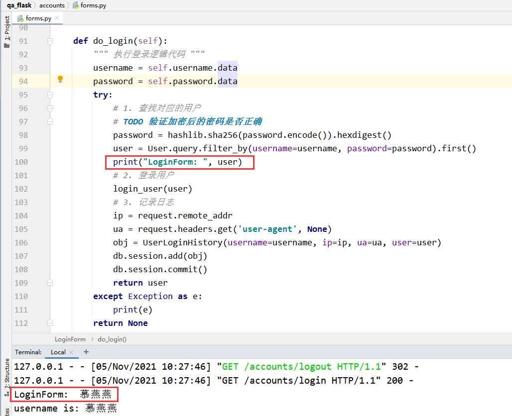Image resolution: width=512 pixels, height=416 pixels.
Task: Click line number 100 in the gutter
Action: click(21, 162)
